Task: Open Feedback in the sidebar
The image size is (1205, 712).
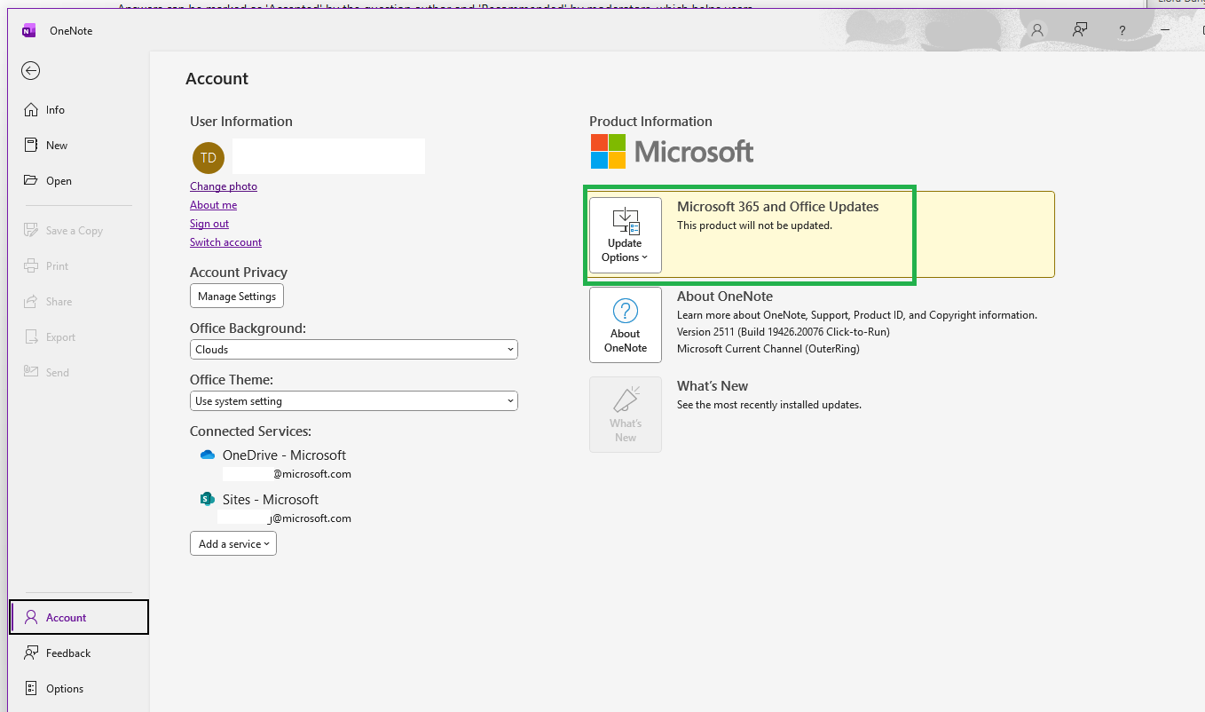Action: coord(79,653)
